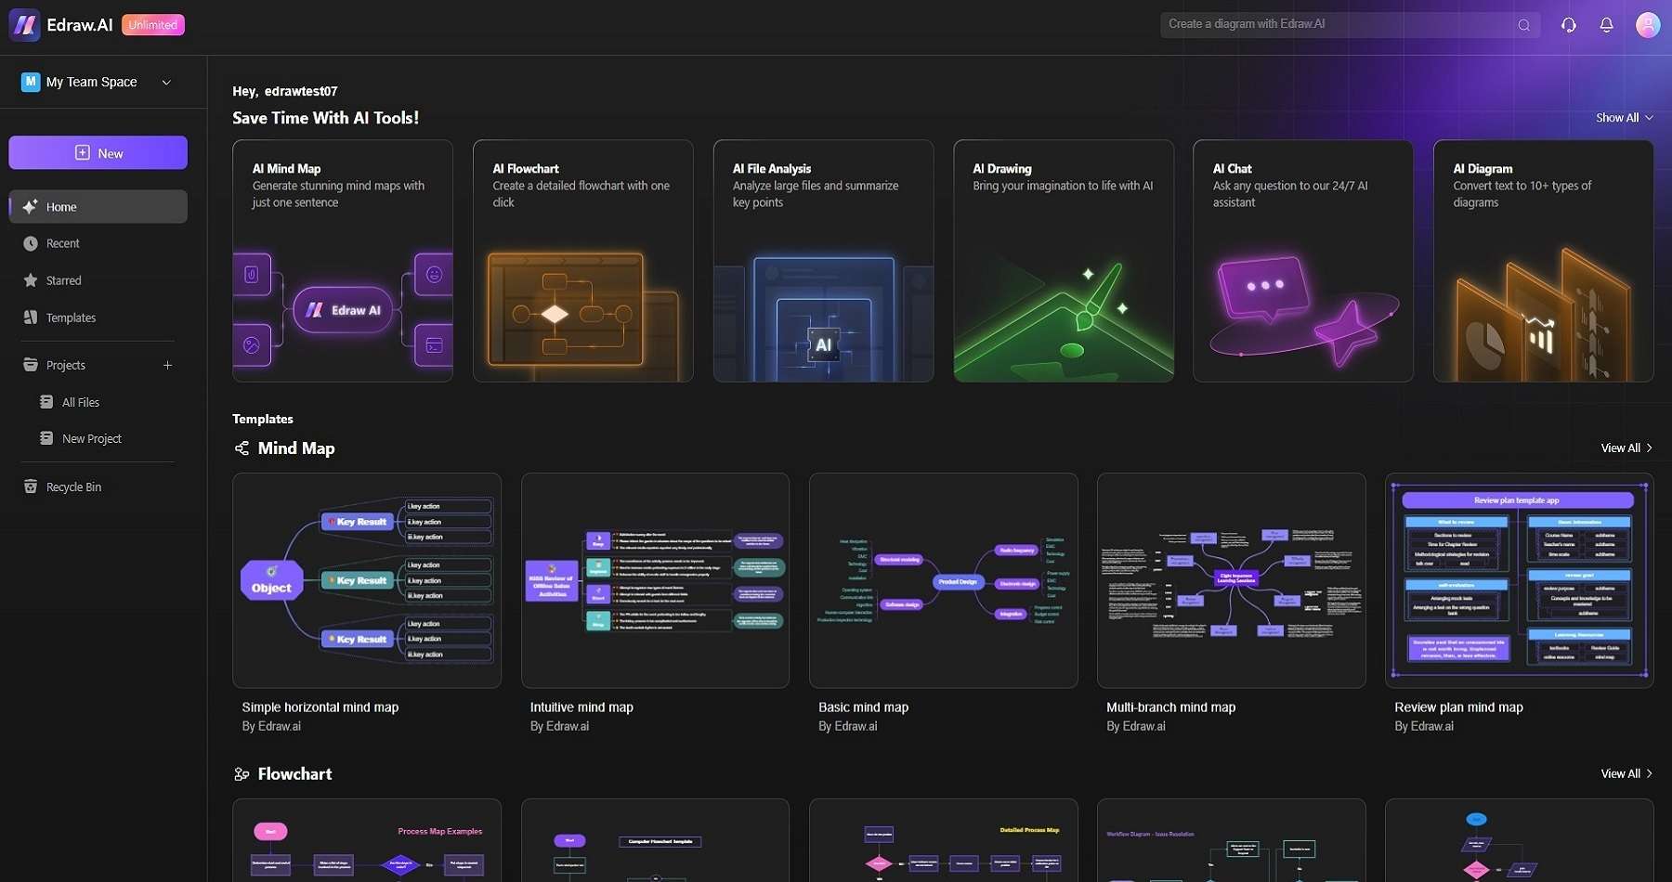The width and height of the screenshot is (1672, 882).
Task: Open Multi-branch mind map thumbnail
Action: pyautogui.click(x=1232, y=580)
